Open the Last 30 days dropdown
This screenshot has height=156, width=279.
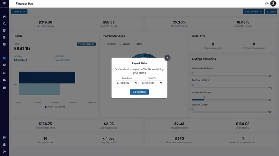(x=254, y=11)
